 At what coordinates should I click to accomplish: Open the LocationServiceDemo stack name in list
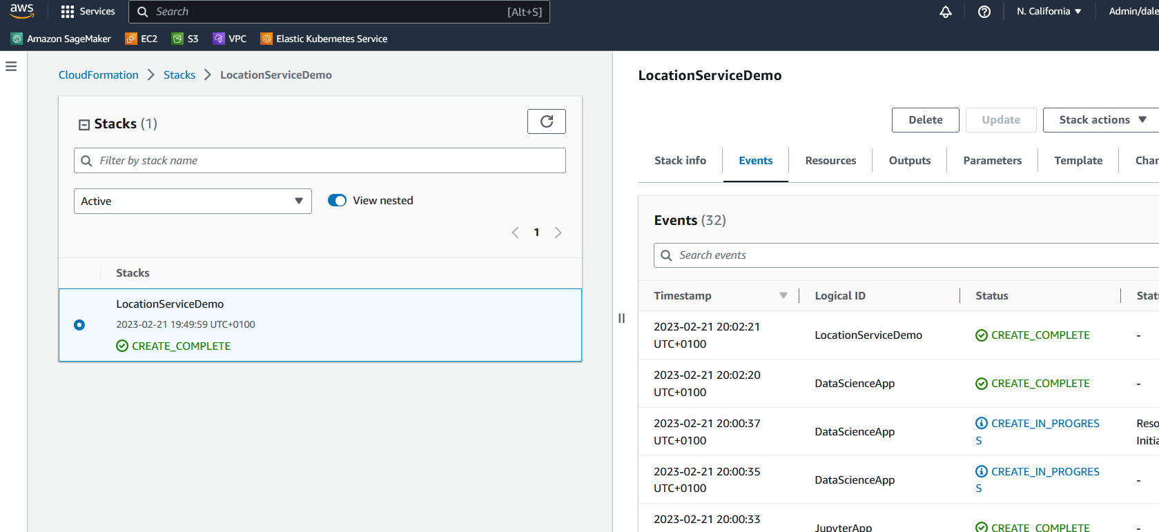[170, 304]
